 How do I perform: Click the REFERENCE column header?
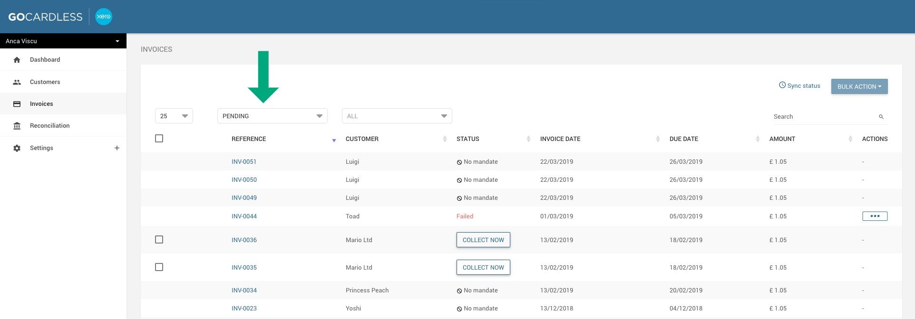point(249,139)
